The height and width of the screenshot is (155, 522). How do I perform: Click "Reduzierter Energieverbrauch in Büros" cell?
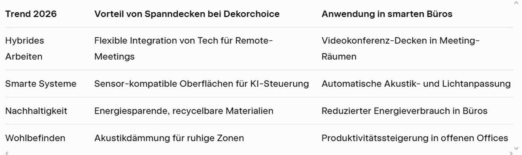(x=404, y=111)
